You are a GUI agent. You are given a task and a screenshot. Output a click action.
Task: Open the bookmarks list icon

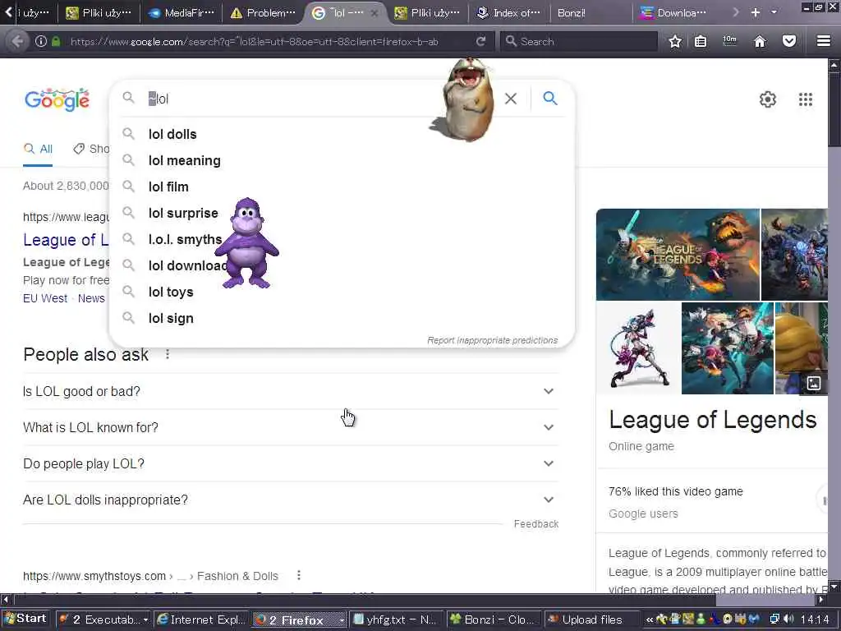tap(701, 41)
